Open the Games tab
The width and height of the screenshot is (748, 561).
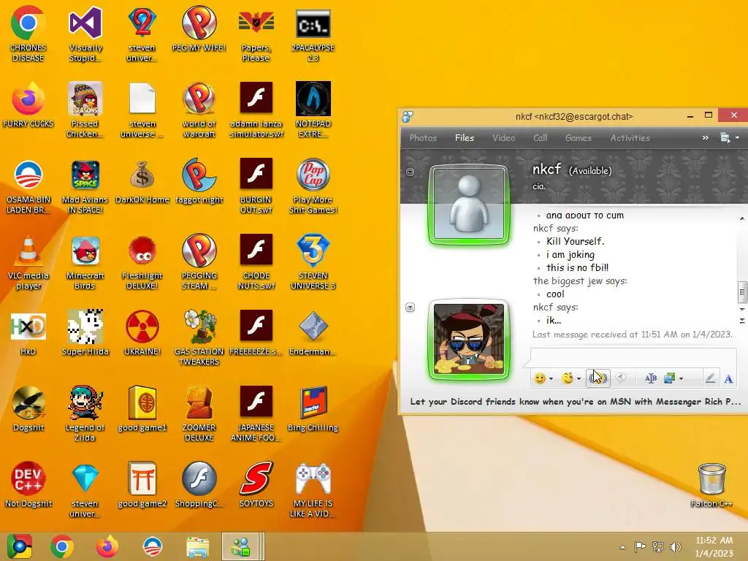[579, 138]
